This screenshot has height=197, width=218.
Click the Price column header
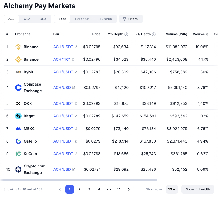pos(96,34)
